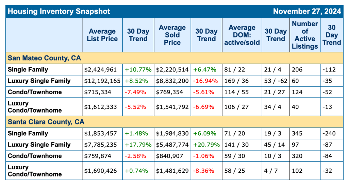
Task: Select the $1,690,426 list price cell
Action: pos(101,170)
